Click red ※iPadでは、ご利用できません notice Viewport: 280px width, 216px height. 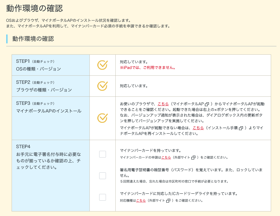point(148,68)
